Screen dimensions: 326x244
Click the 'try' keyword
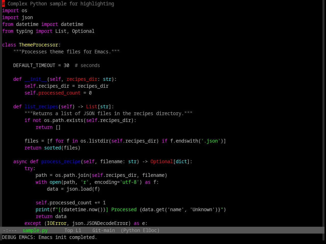tap(29, 168)
